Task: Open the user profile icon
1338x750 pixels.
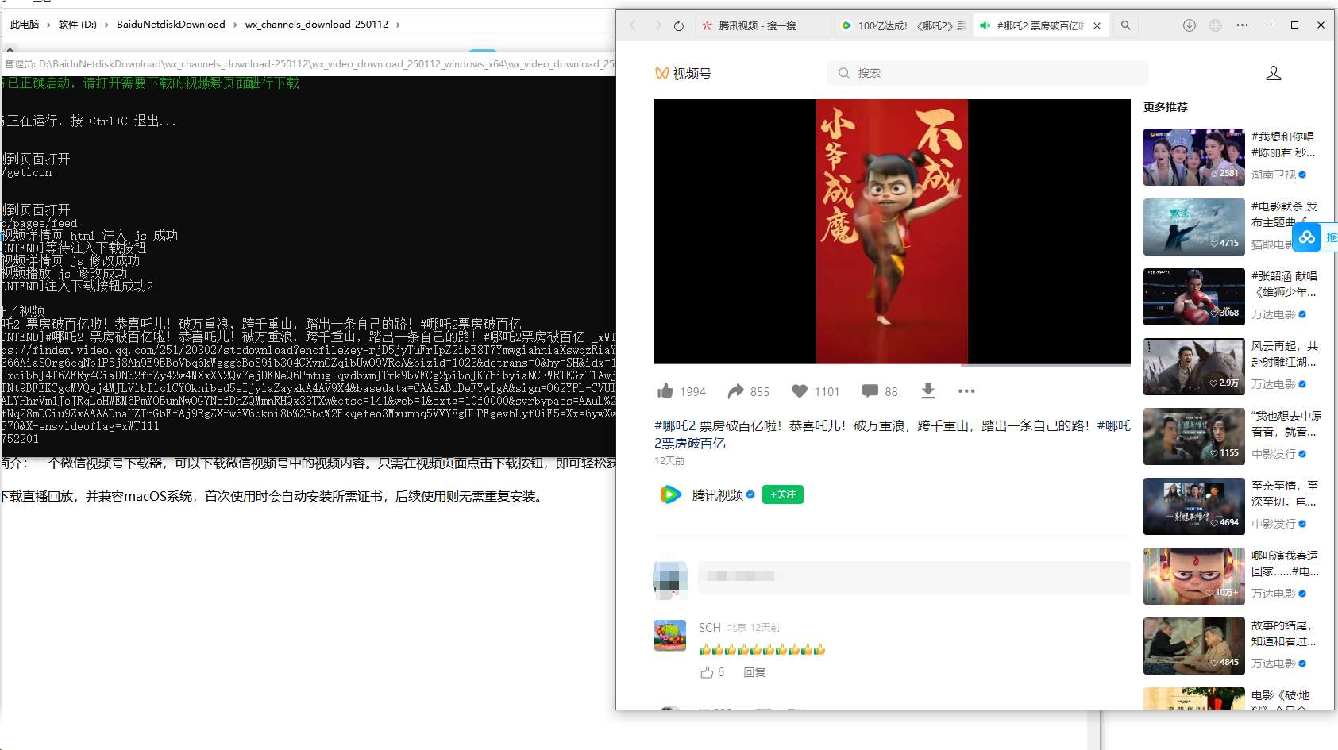Action: [1274, 73]
